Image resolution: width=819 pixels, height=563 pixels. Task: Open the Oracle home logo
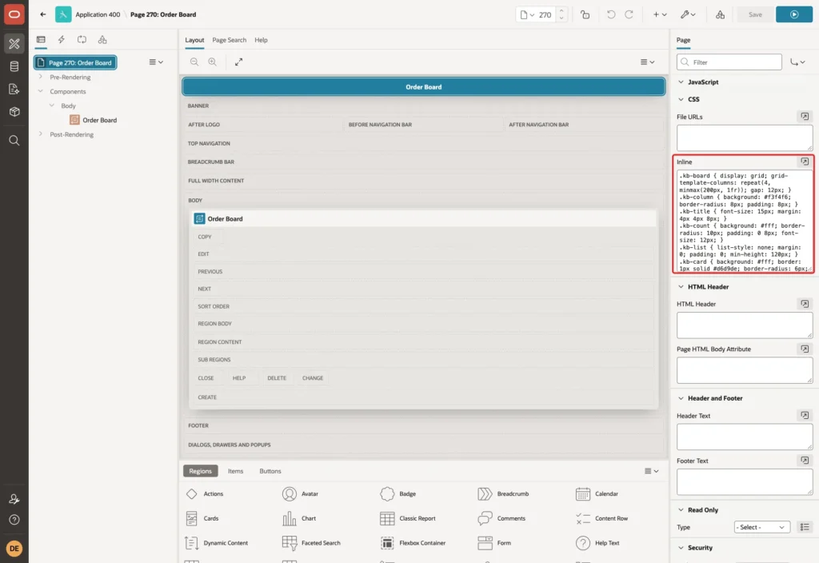[14, 14]
